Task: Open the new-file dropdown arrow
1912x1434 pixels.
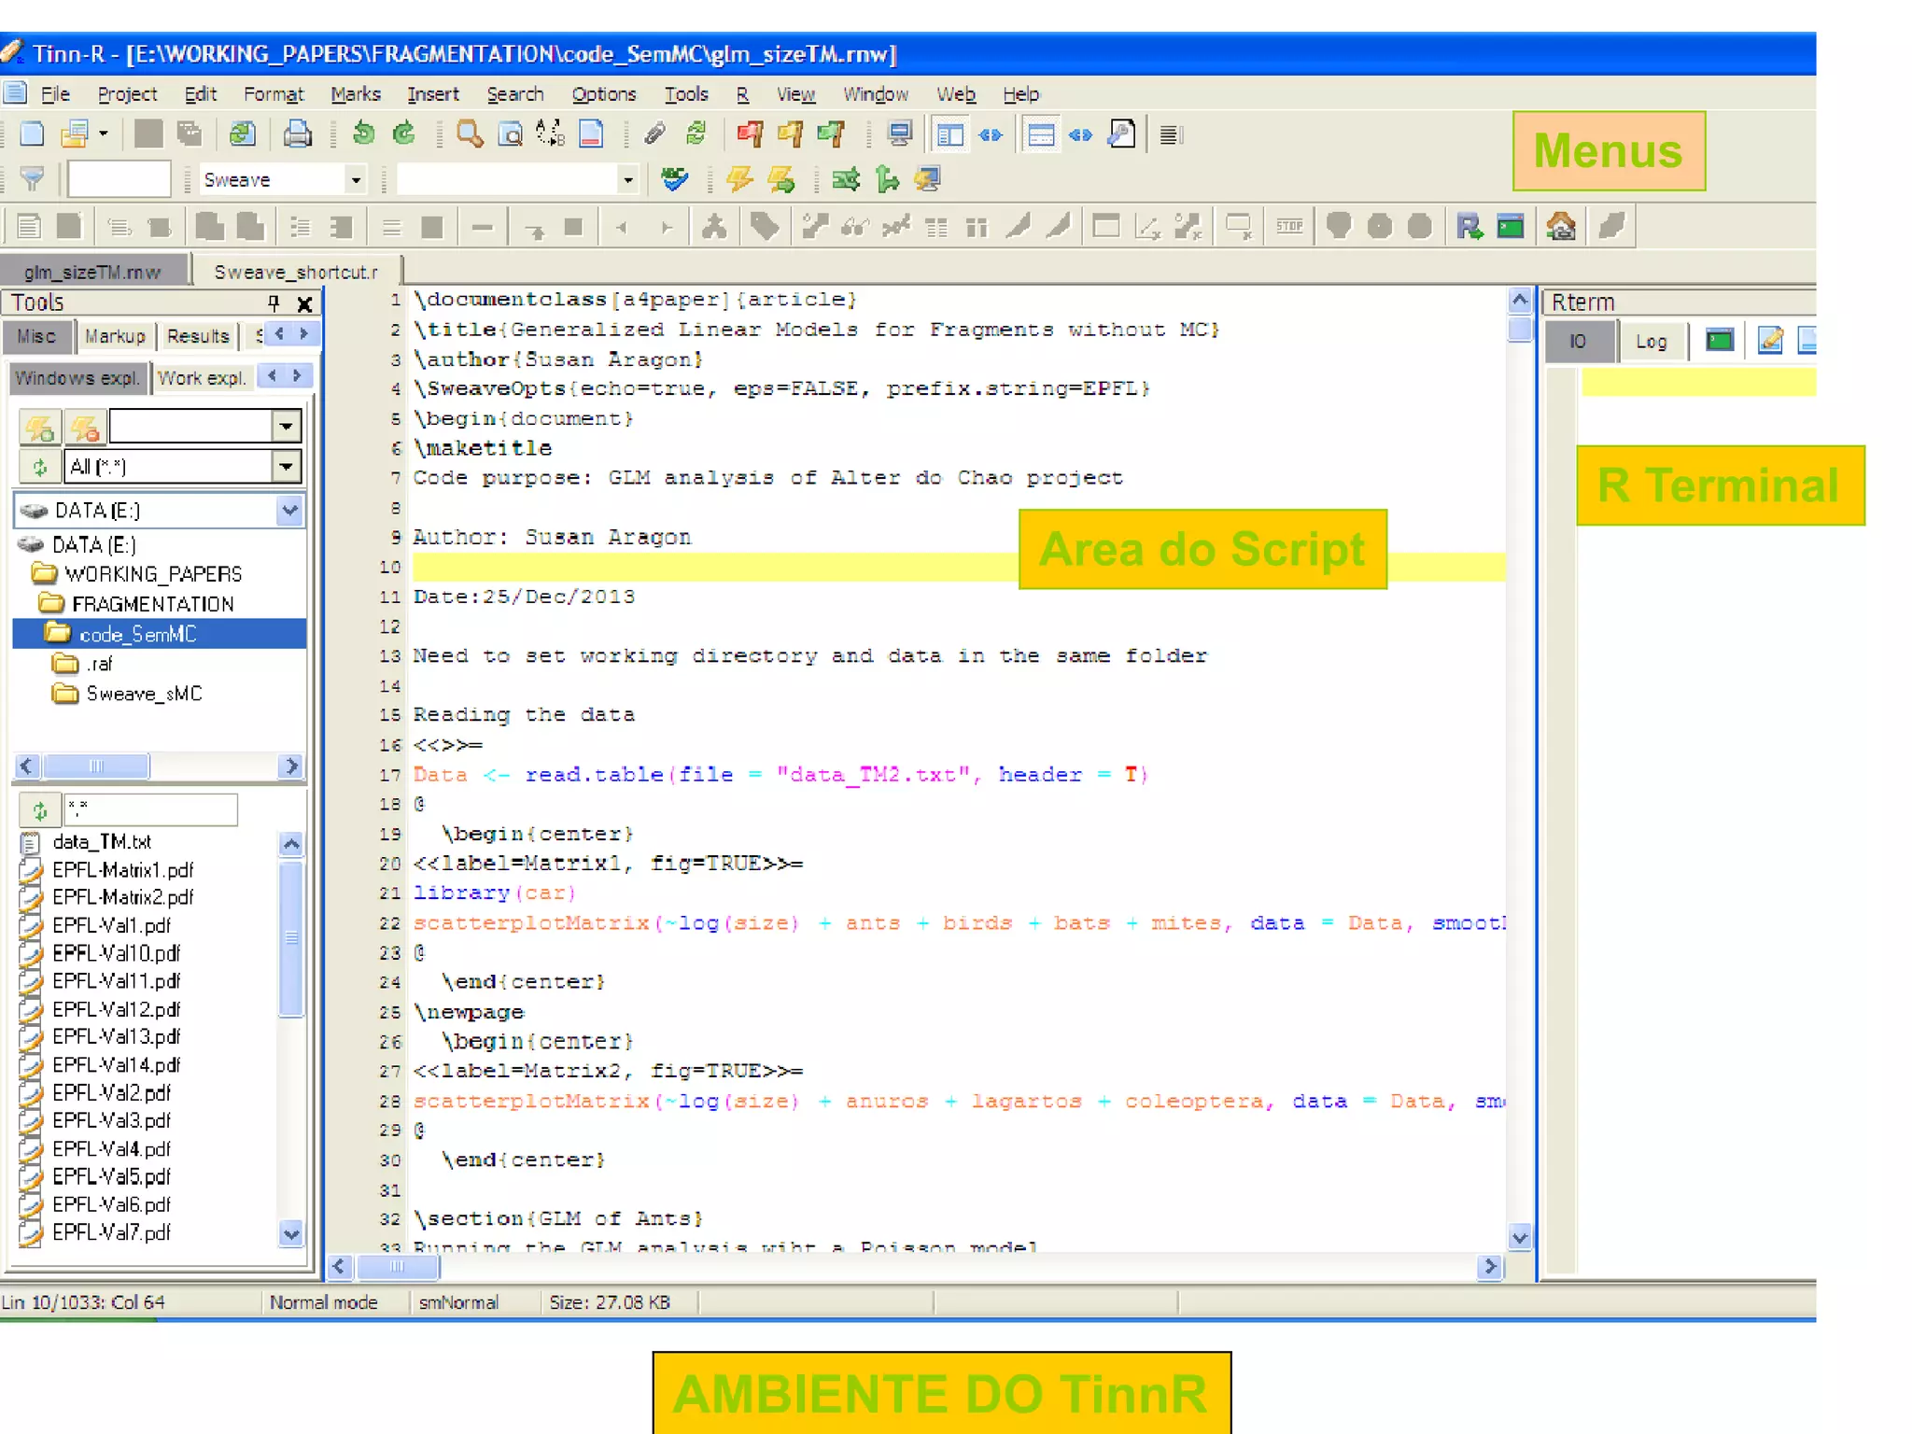Action: [x=104, y=134]
